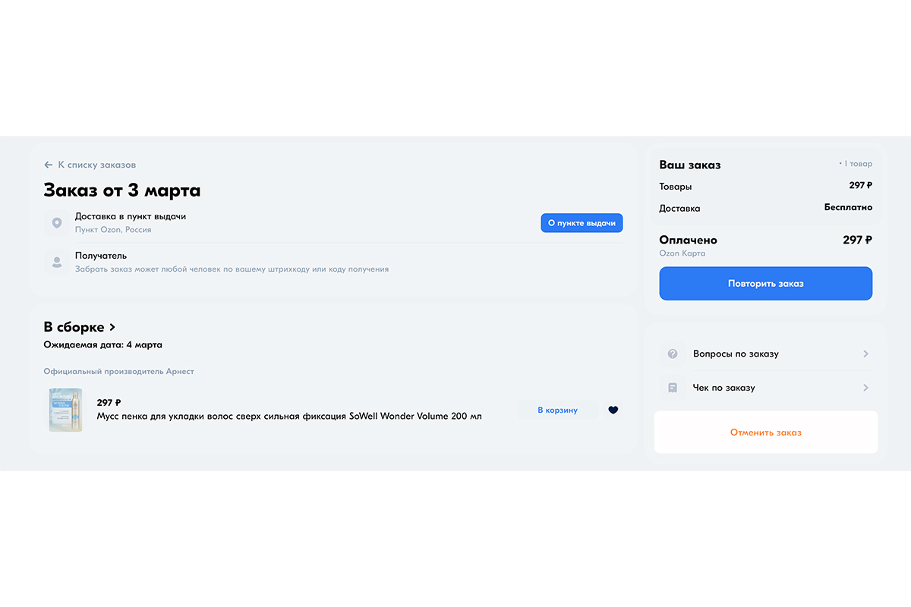
Task: Click the Отменить заказ button
Action: click(765, 432)
